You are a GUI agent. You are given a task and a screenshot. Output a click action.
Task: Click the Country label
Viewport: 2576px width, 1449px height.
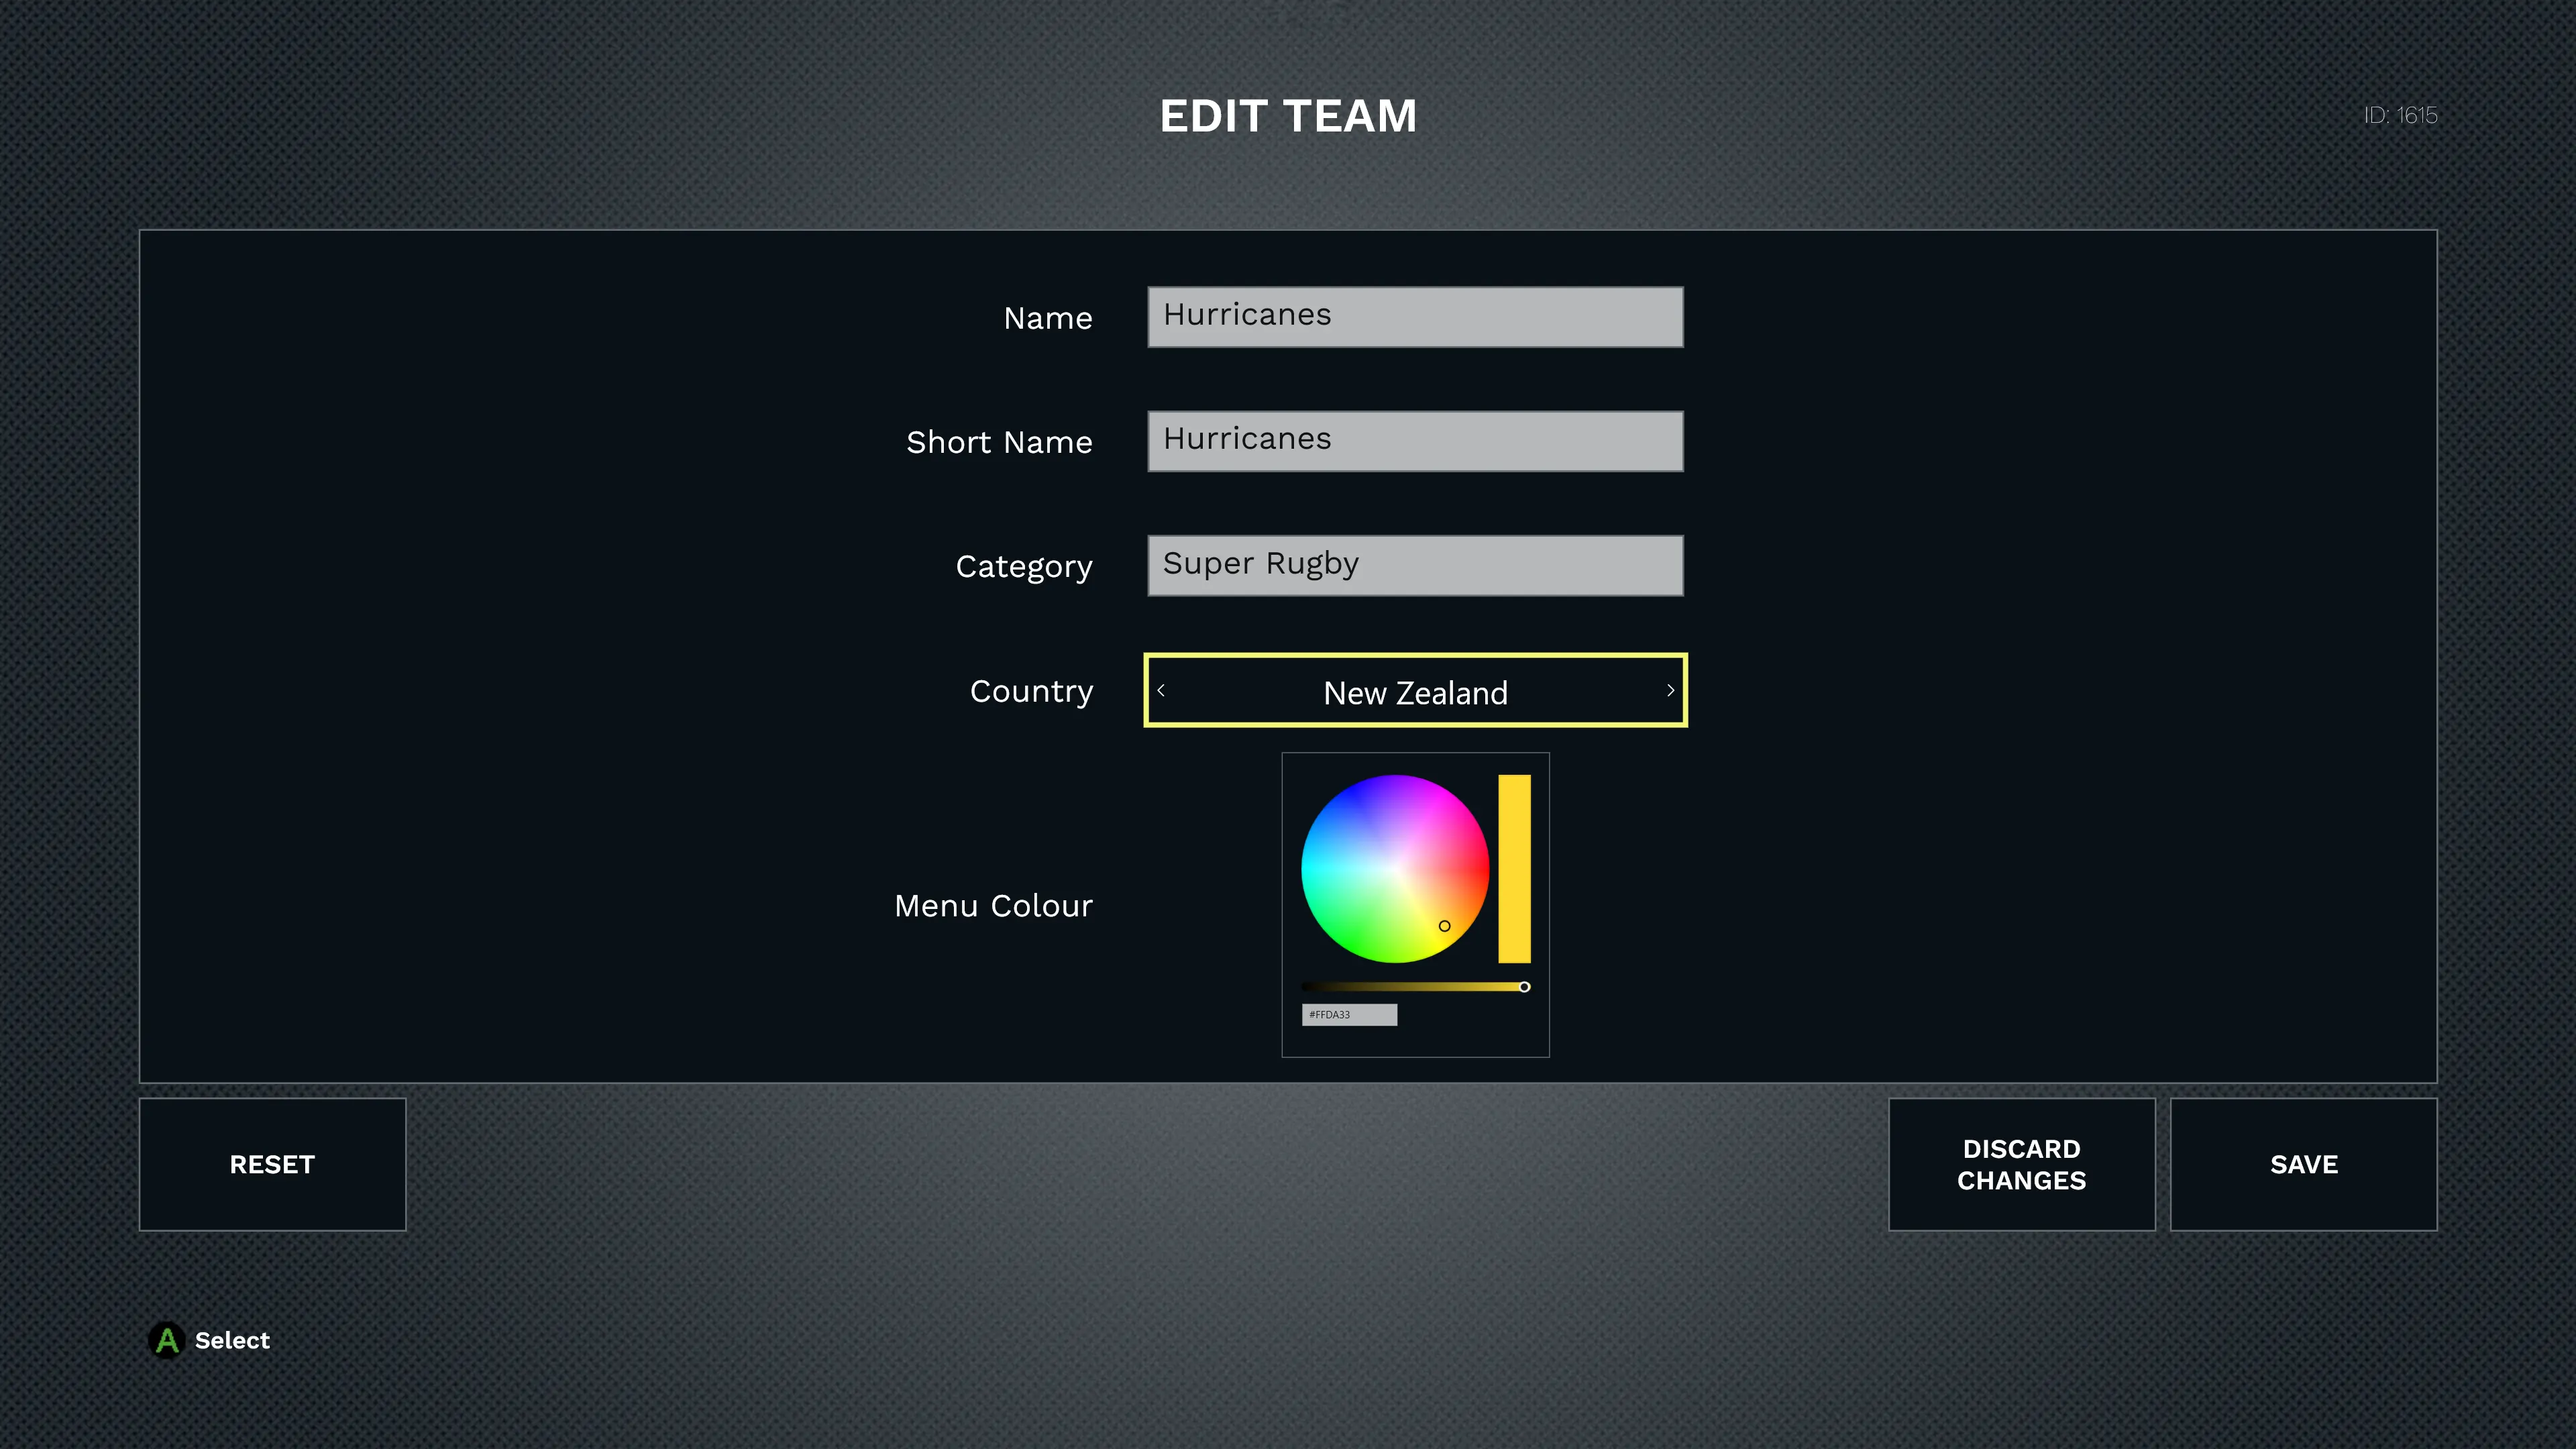pos(1031,691)
